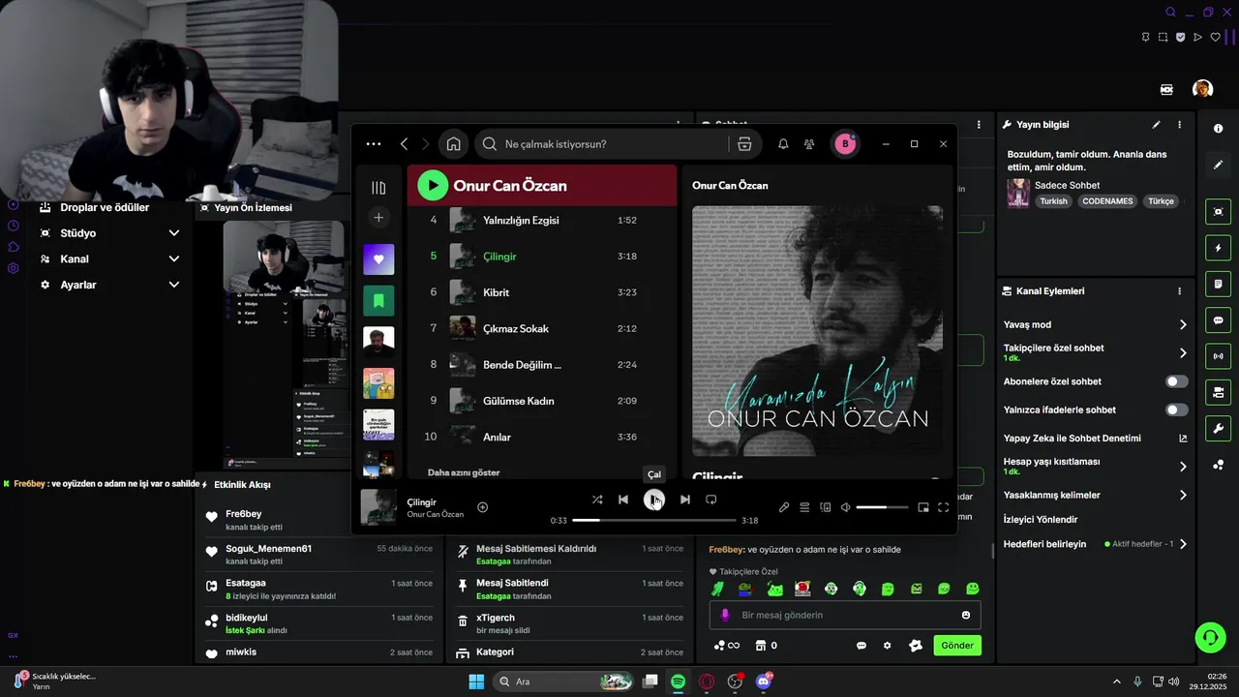Toggle Abonelere özel sohbet switch

click(1177, 381)
